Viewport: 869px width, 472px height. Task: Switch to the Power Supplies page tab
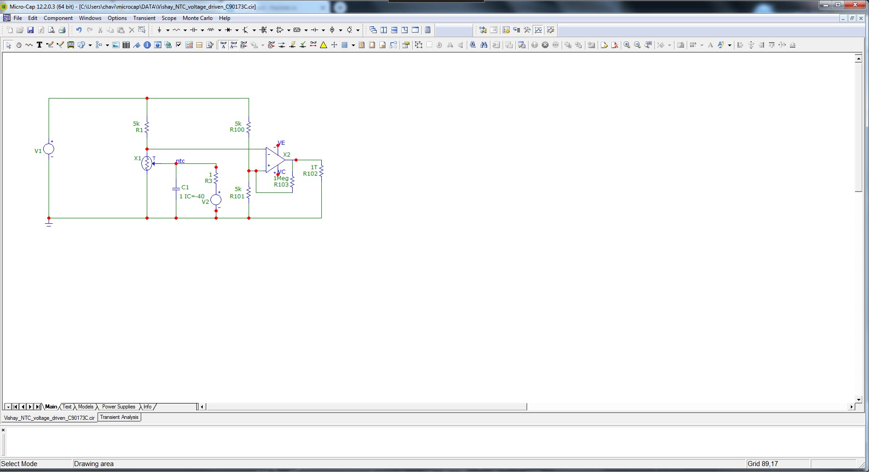119,407
